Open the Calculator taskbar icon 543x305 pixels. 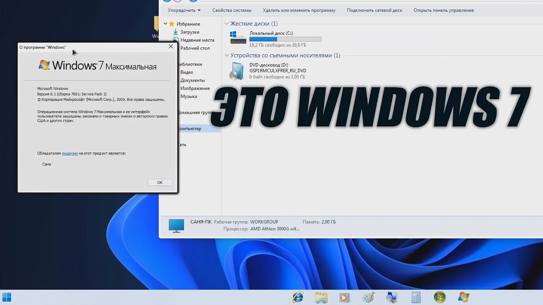coord(416,297)
